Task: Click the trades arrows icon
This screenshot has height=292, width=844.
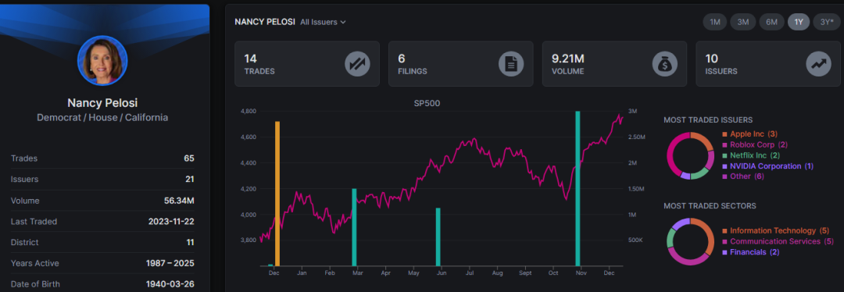Action: pos(357,64)
